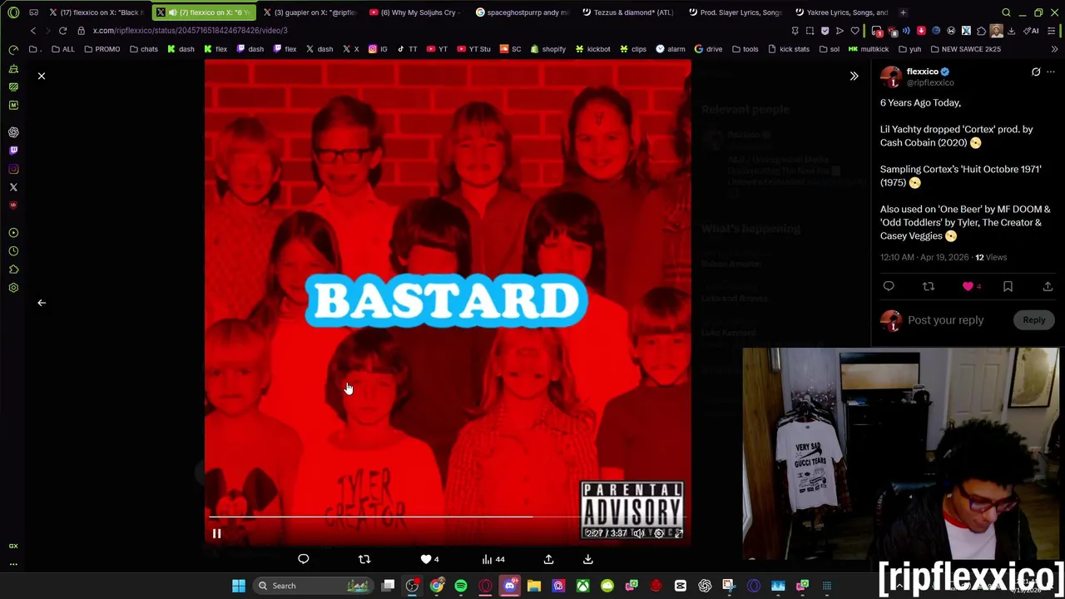Viewport: 1065px width, 599px height.
Task: Open Opera AI button in toolbar
Action: [1033, 31]
